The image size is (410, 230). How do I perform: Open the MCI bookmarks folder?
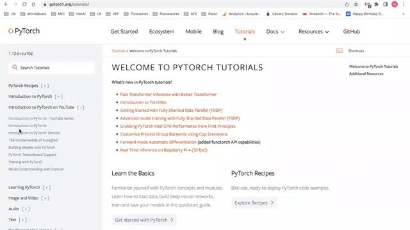pyautogui.click(x=58, y=14)
